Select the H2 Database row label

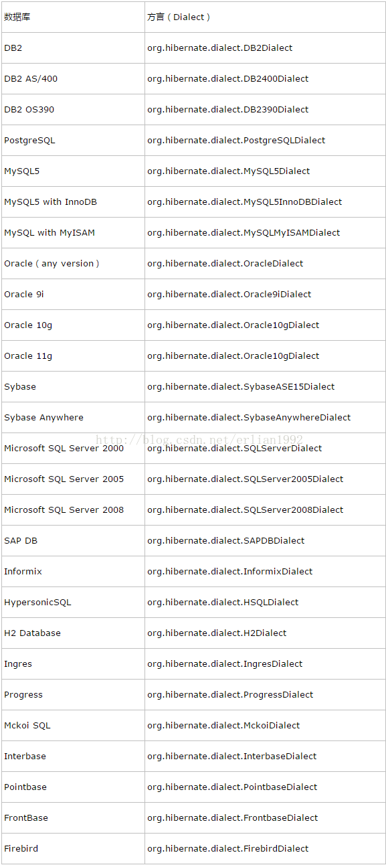click(x=32, y=633)
